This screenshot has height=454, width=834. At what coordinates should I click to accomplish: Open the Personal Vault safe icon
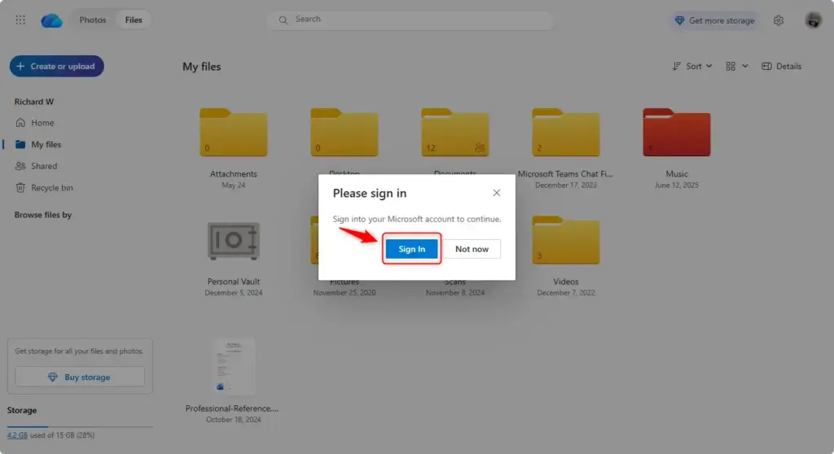(x=234, y=241)
